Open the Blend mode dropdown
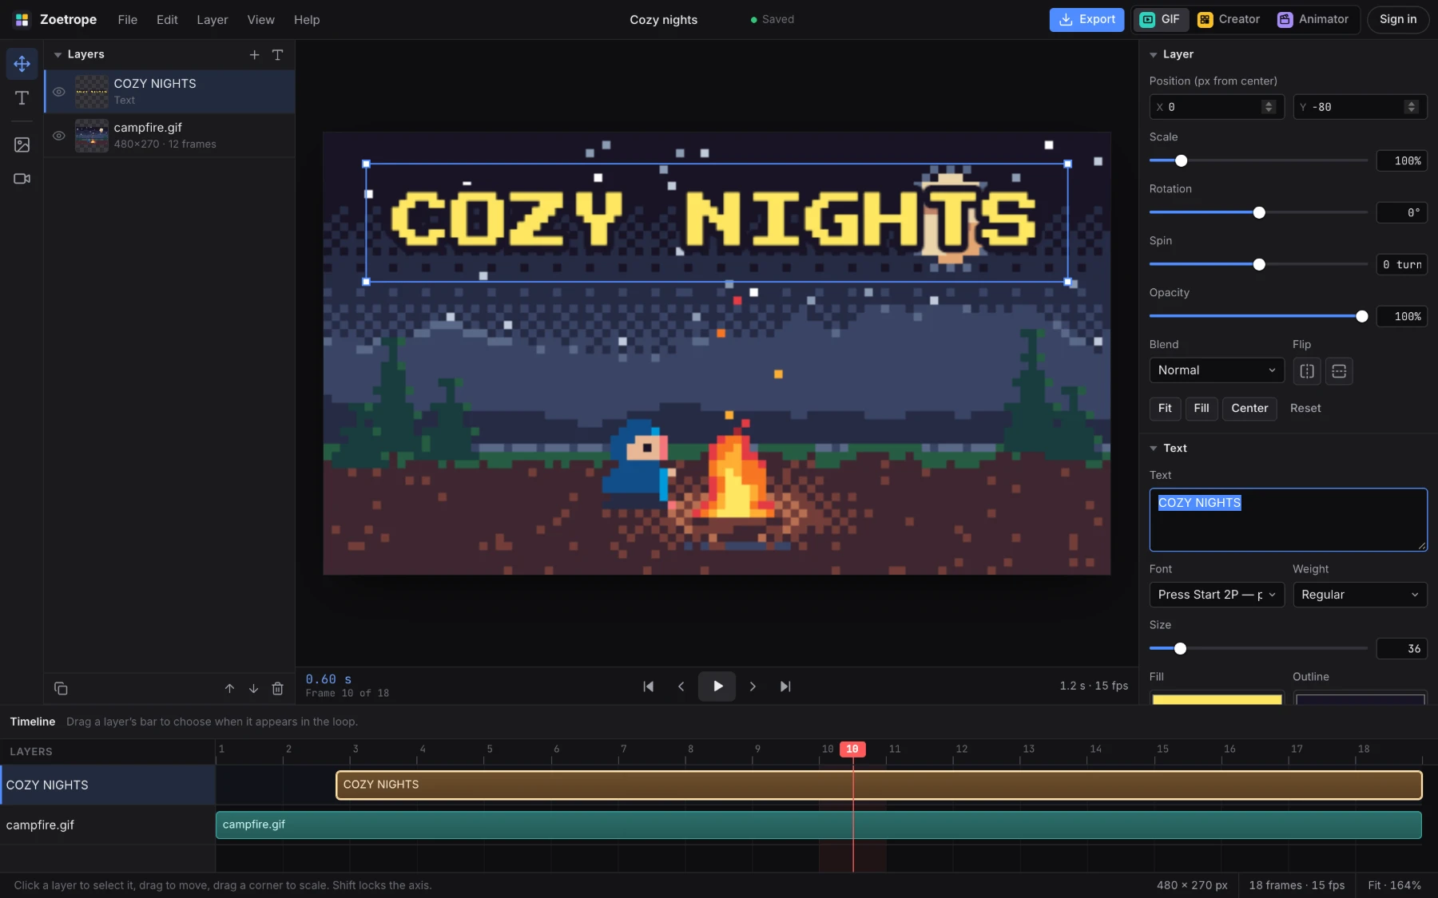The width and height of the screenshot is (1438, 898). point(1216,370)
